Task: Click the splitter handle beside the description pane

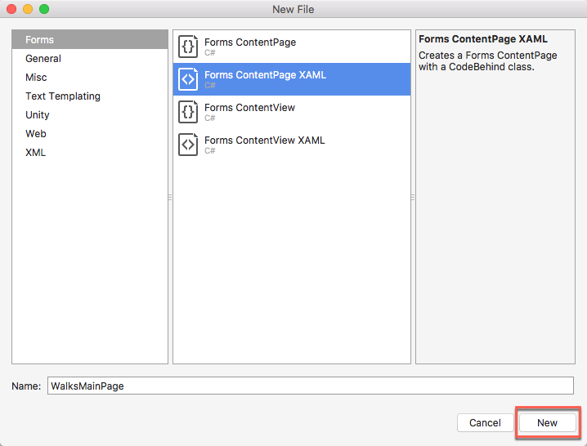Action: coord(413,197)
